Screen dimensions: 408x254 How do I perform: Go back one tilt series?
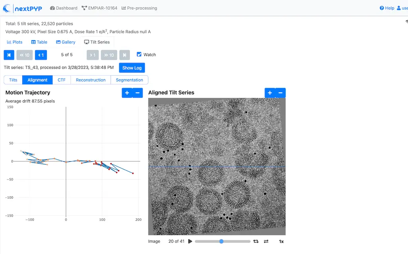41,55
